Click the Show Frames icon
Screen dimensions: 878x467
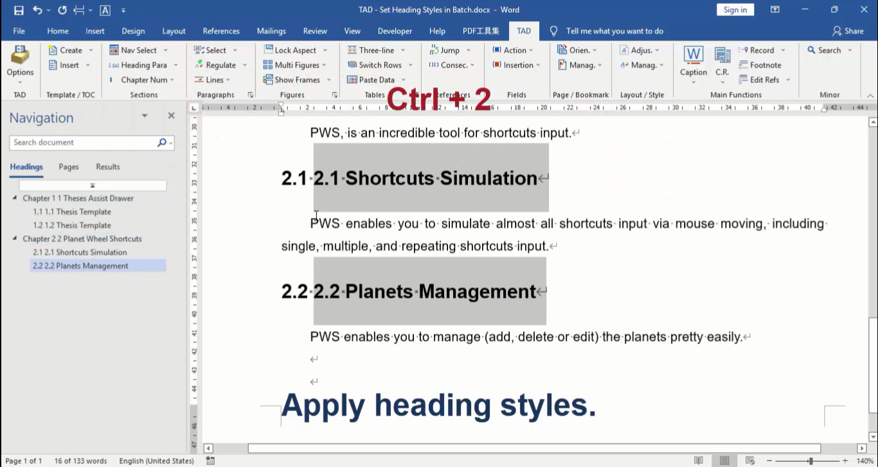click(267, 80)
